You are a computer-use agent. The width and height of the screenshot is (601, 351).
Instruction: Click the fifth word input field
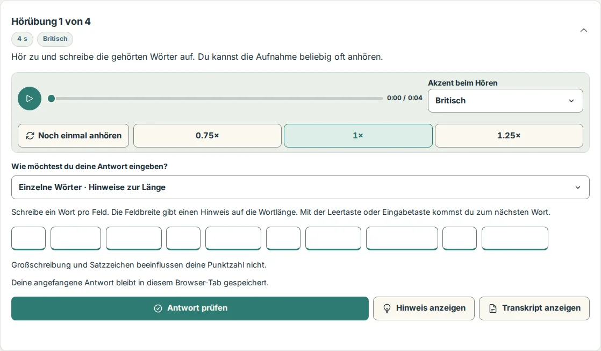pyautogui.click(x=233, y=238)
